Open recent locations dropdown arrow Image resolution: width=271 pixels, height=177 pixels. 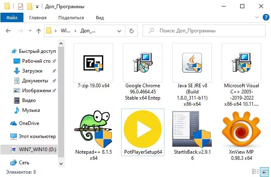[x=30, y=31]
